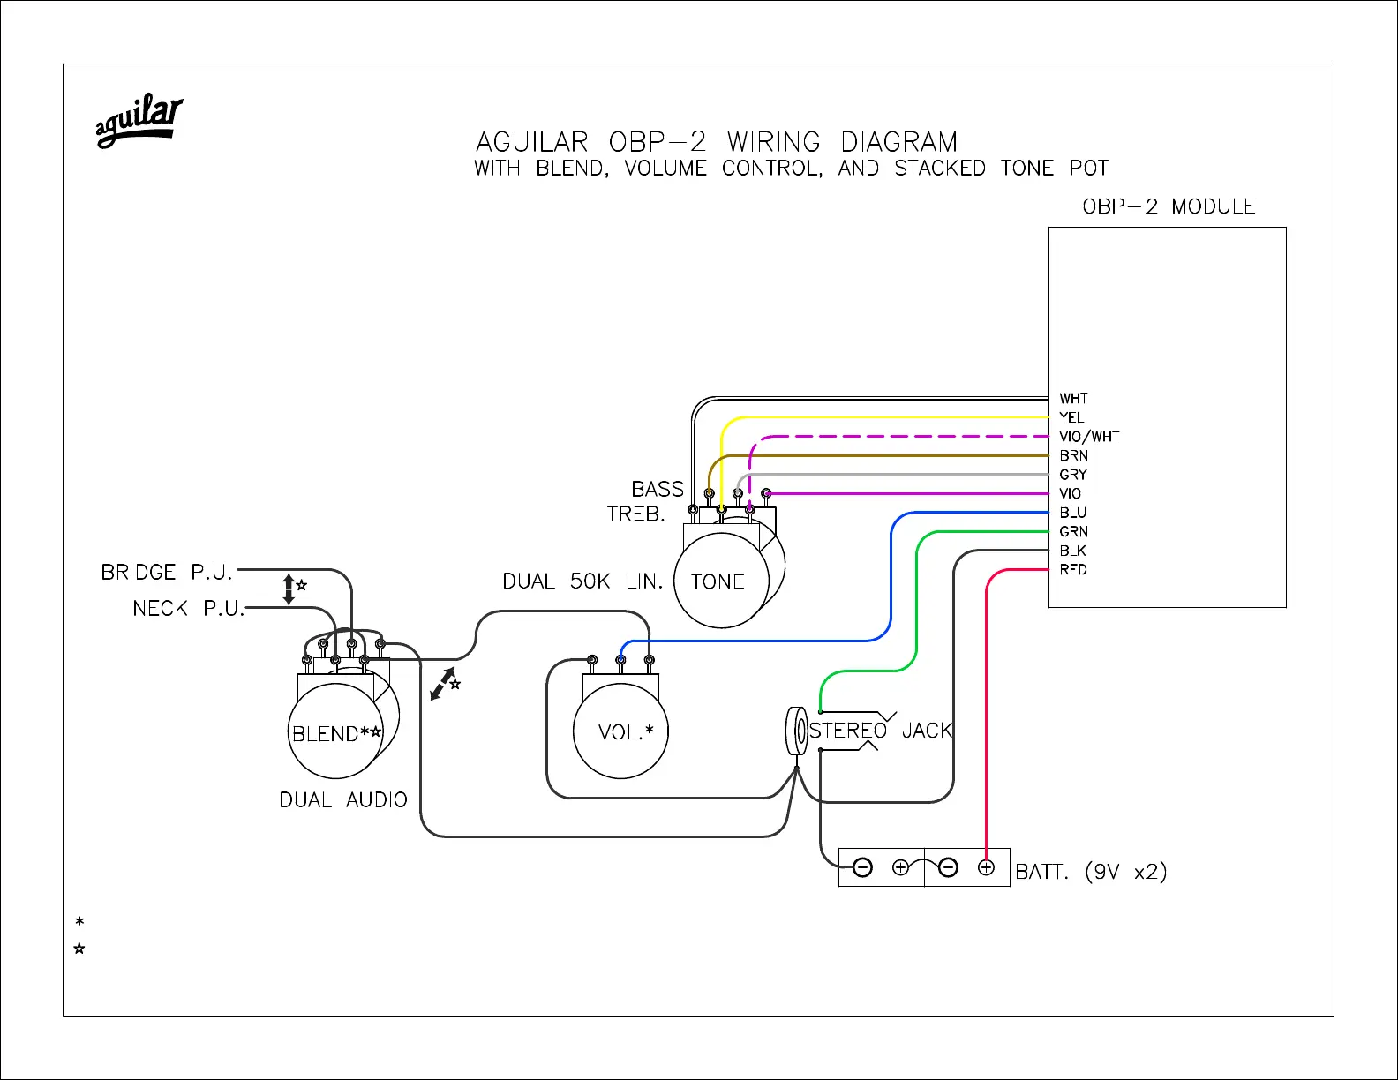Click the leftmost negative battery terminal

pos(863,867)
